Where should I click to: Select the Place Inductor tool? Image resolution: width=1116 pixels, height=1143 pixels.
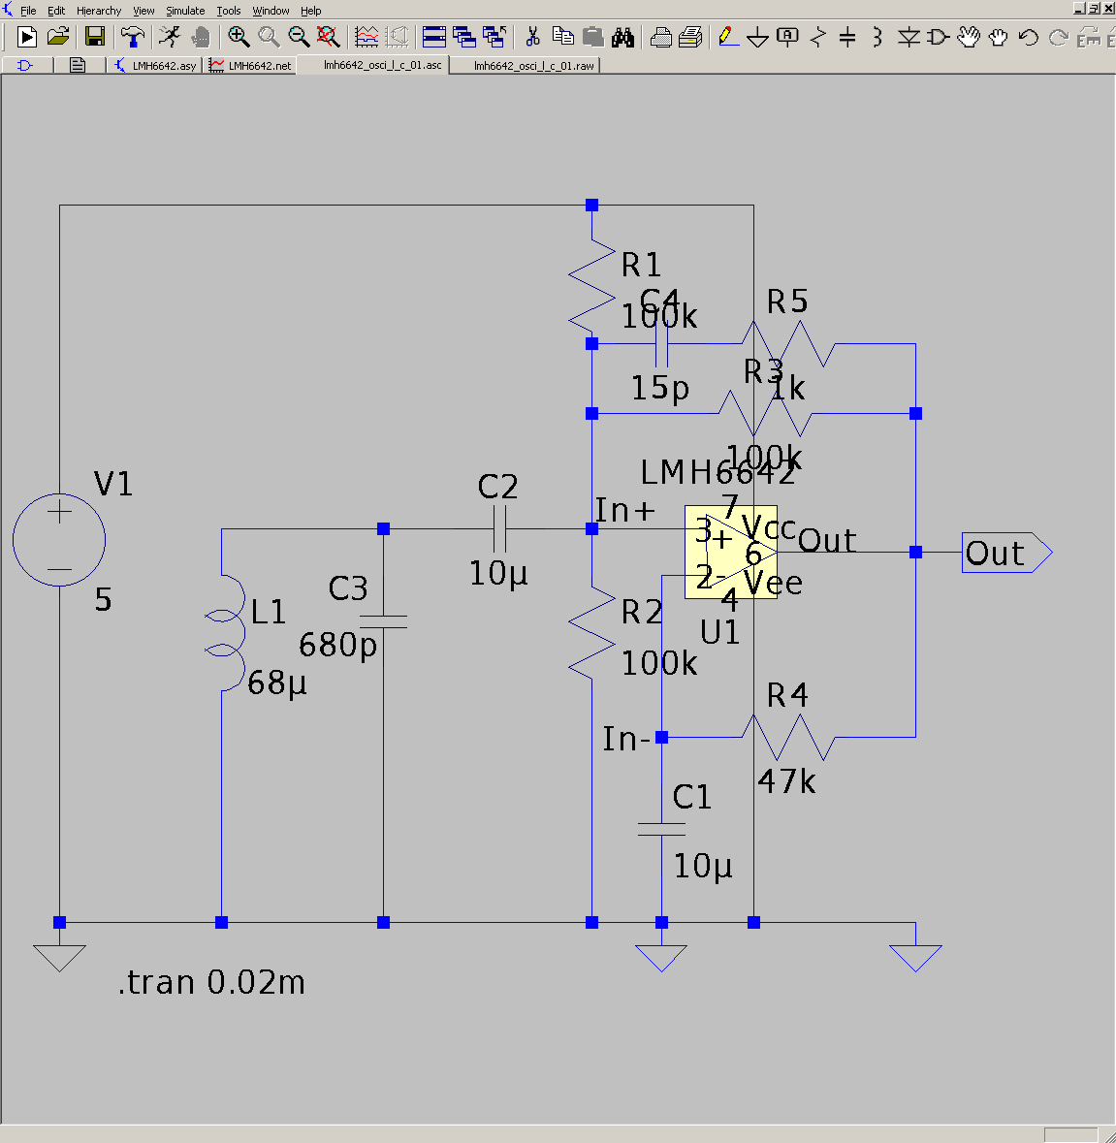coord(877,37)
